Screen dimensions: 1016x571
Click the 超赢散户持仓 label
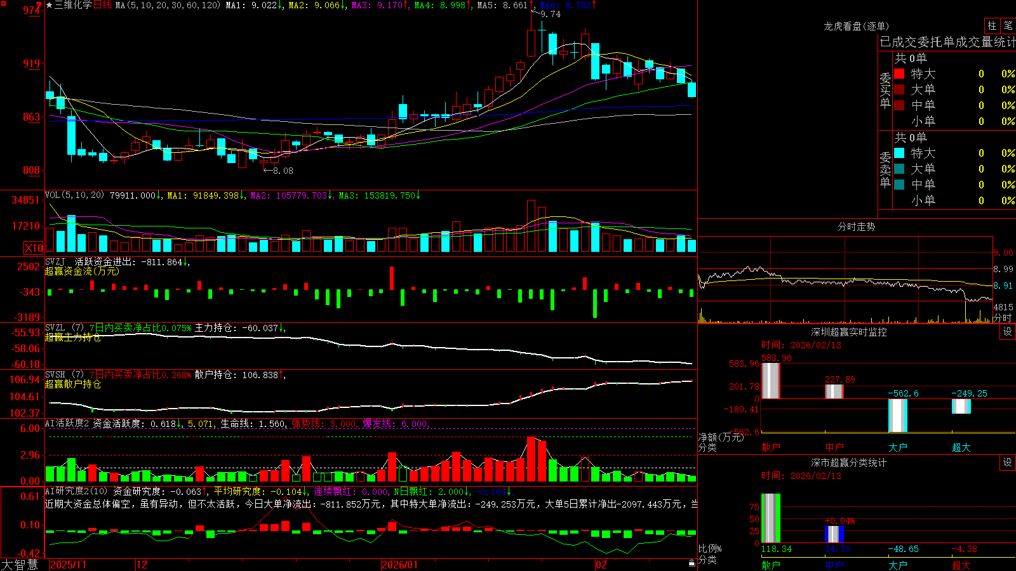click(73, 384)
